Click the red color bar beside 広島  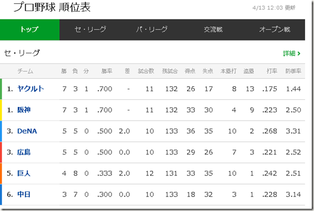1,152
